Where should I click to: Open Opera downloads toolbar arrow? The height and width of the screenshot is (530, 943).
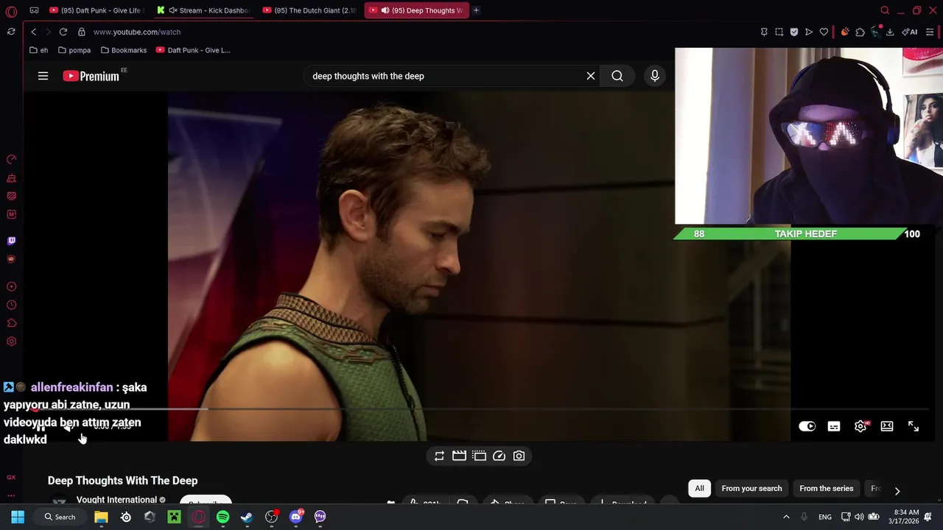pyautogui.click(x=890, y=32)
